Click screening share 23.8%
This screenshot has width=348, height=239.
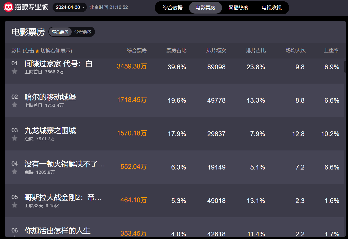click(256, 67)
